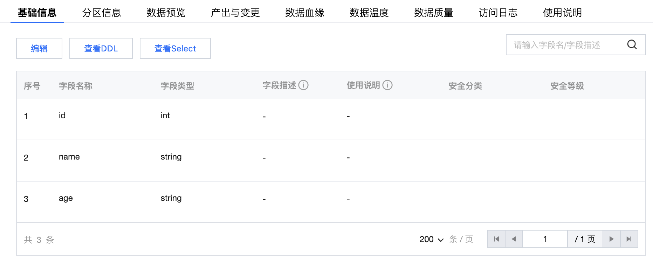This screenshot has height=261, width=653.
Task: Open the 200 per-page size dropdown
Action: pos(431,239)
